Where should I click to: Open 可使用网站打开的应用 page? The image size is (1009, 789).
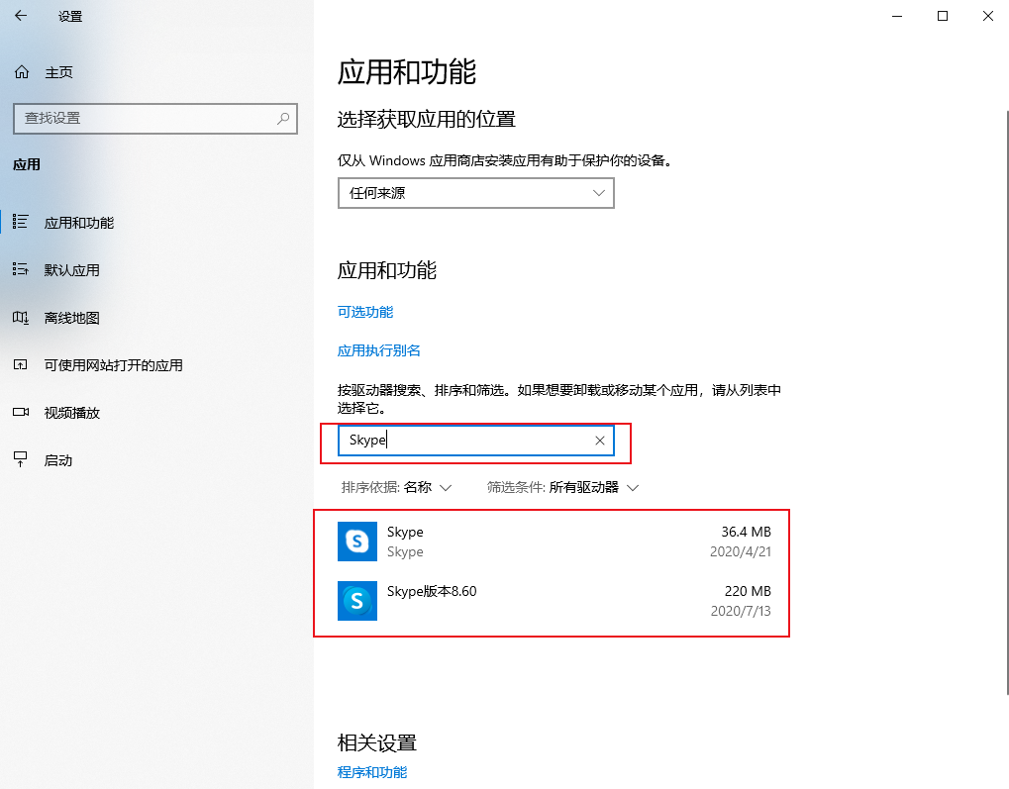point(113,365)
